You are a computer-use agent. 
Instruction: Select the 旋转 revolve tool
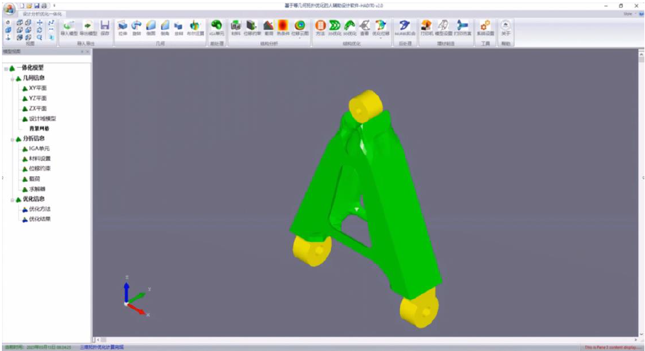click(137, 27)
